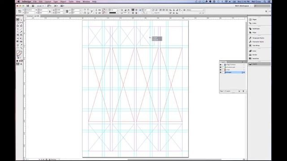Open the Object menu
Viewport: 287px width, 161px height.
point(63,1)
